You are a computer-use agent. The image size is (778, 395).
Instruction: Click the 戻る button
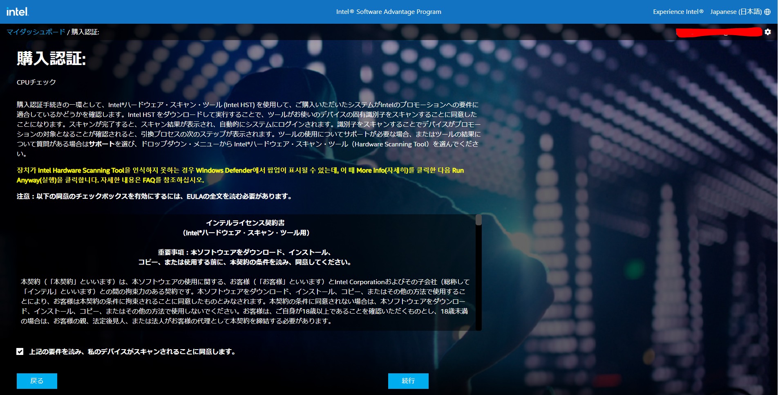coord(37,381)
